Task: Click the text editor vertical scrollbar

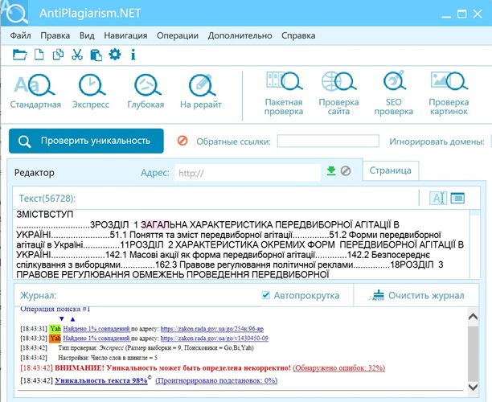Action: click(x=475, y=244)
